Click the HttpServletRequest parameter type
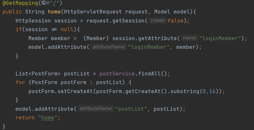254x130 pixels. point(93,12)
